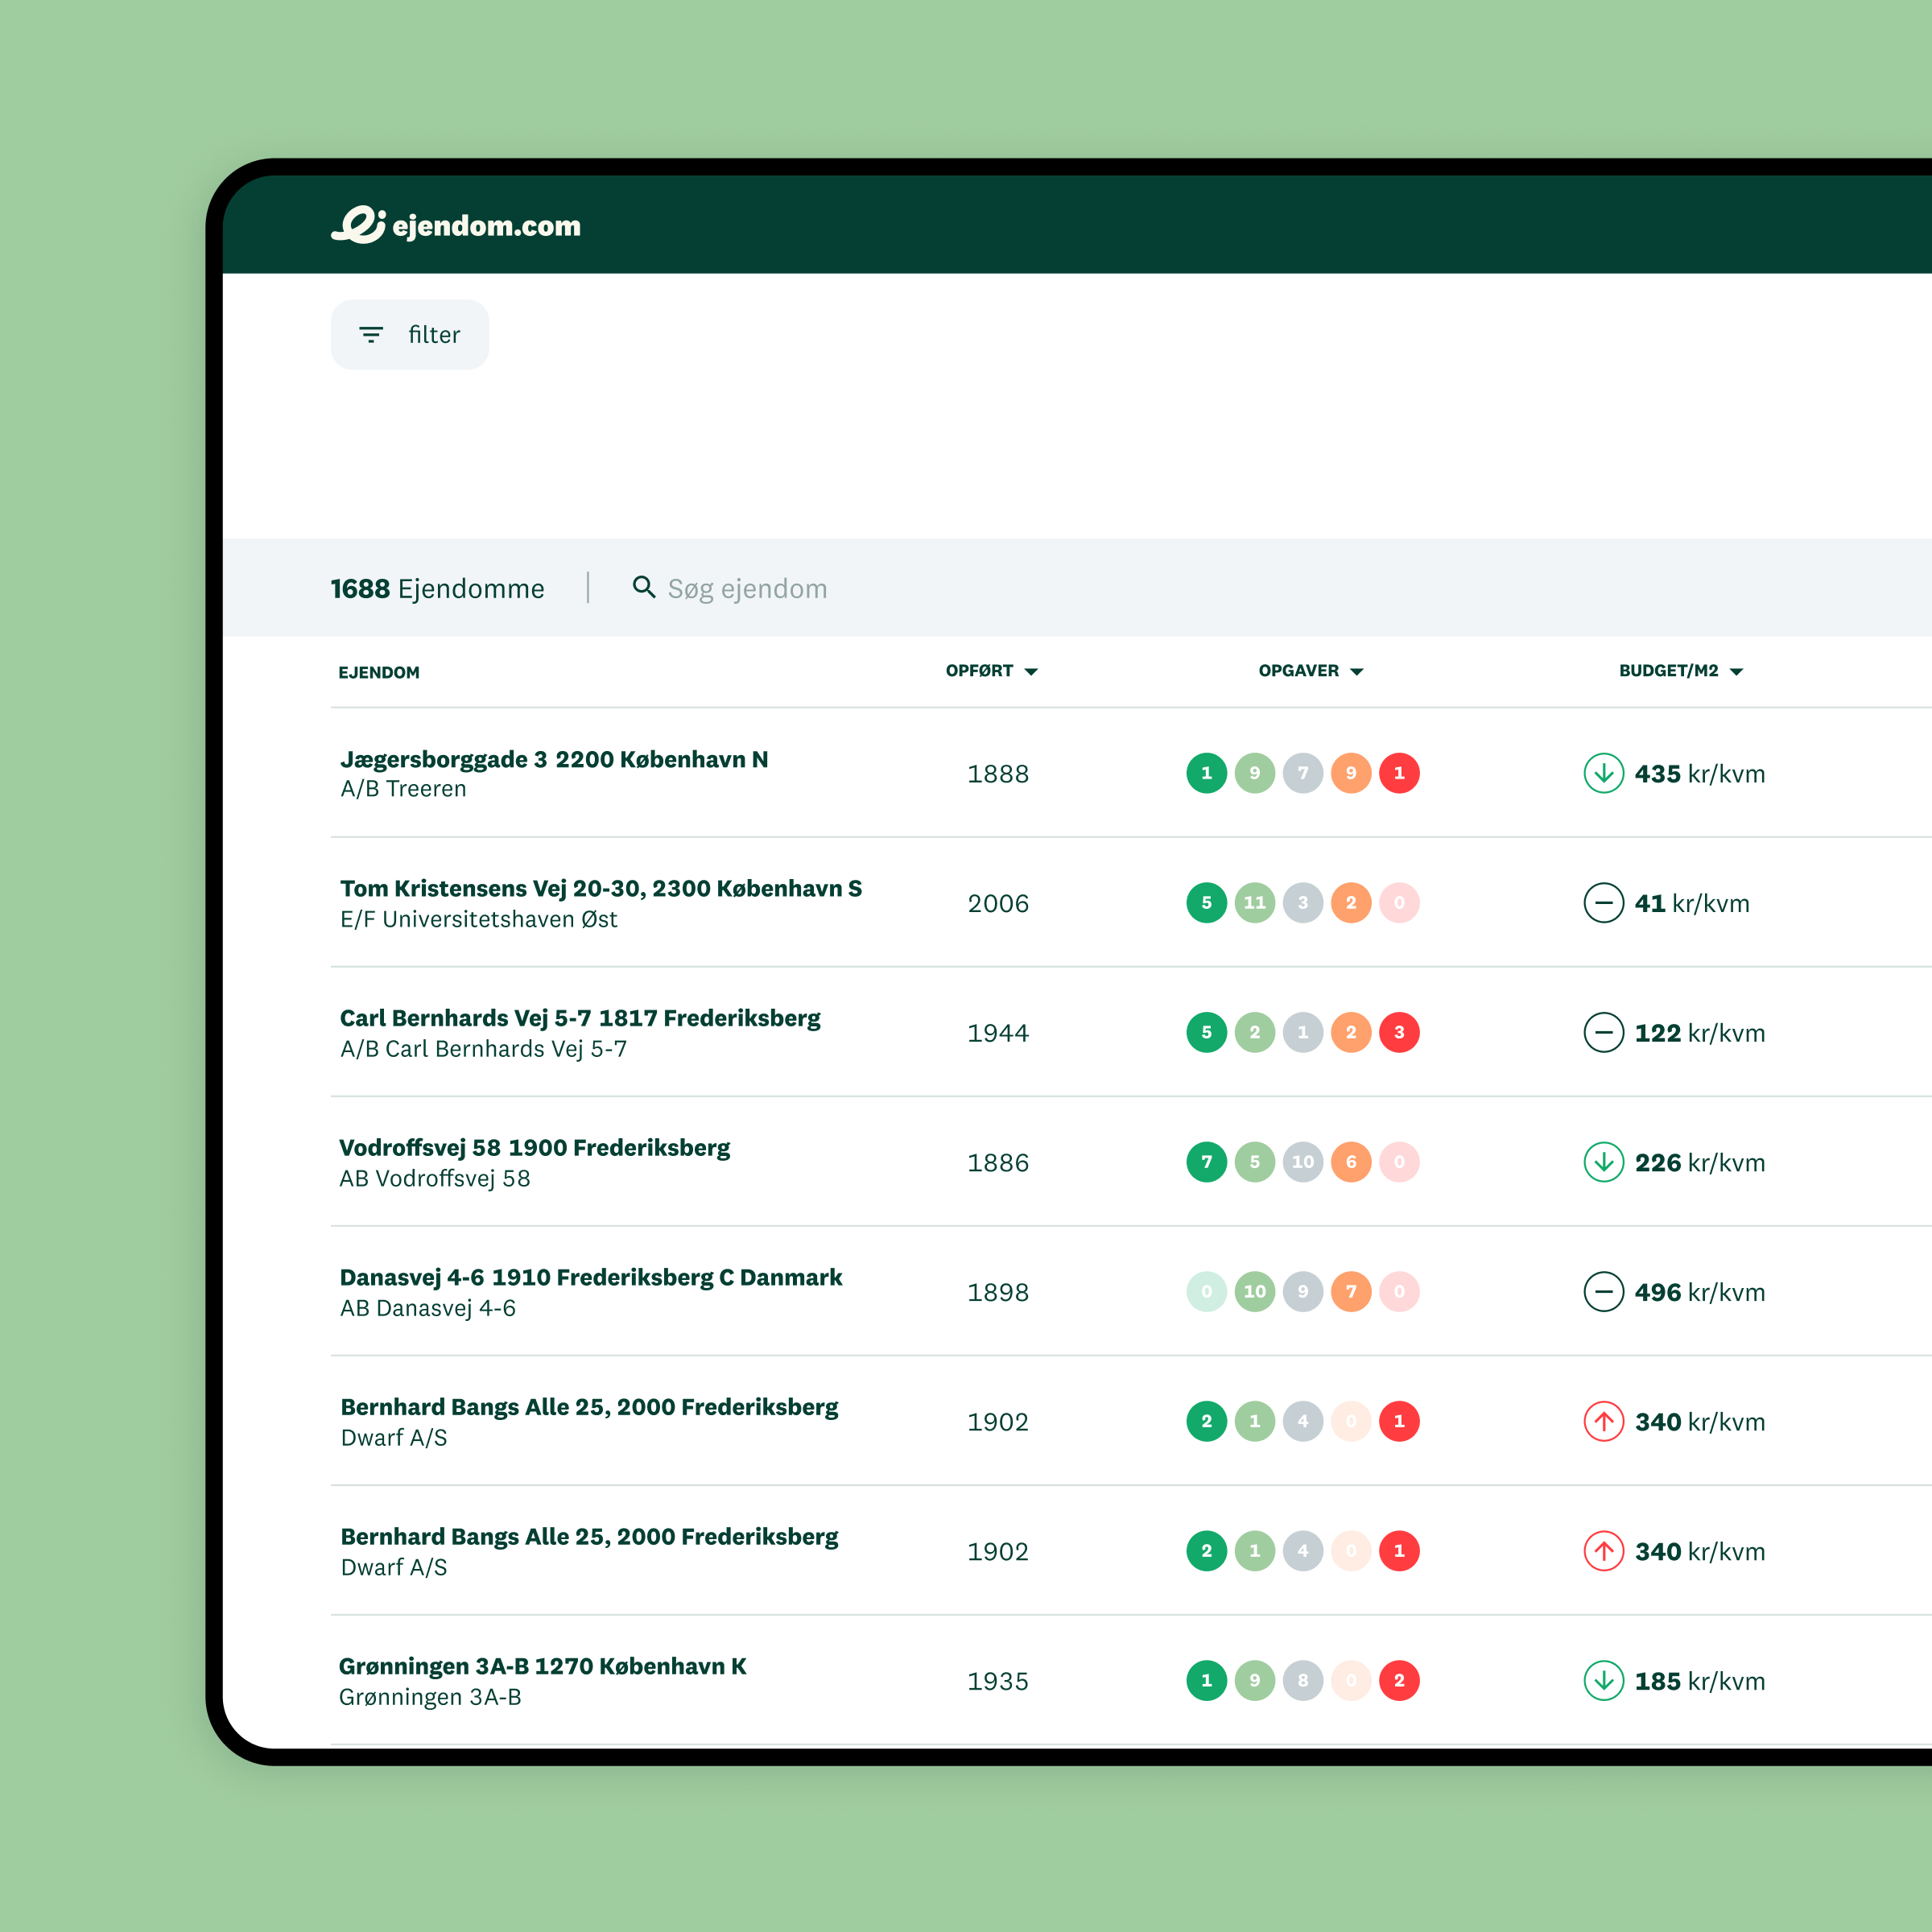Click AB Vodroffsvej 58 owner name
Screen dimensions: 1932x1932
tap(435, 1178)
